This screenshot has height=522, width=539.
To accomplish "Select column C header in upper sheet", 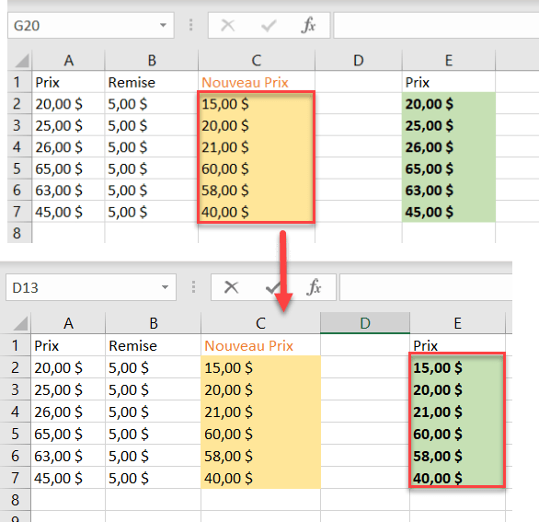I will [257, 61].
